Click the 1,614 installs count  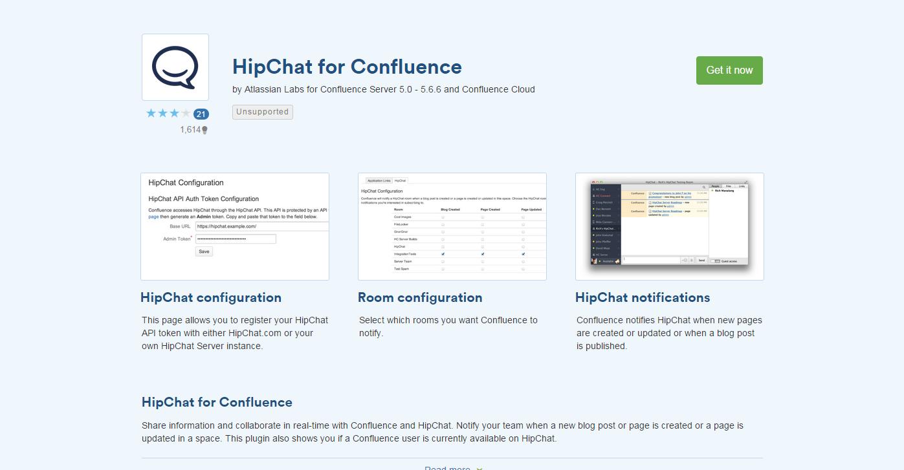190,130
